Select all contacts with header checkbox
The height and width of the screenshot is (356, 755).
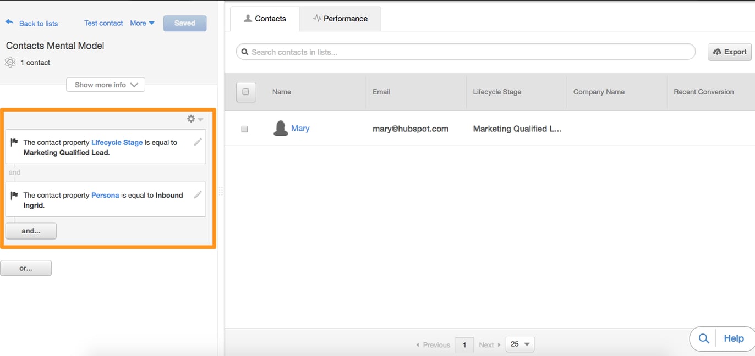(x=245, y=92)
